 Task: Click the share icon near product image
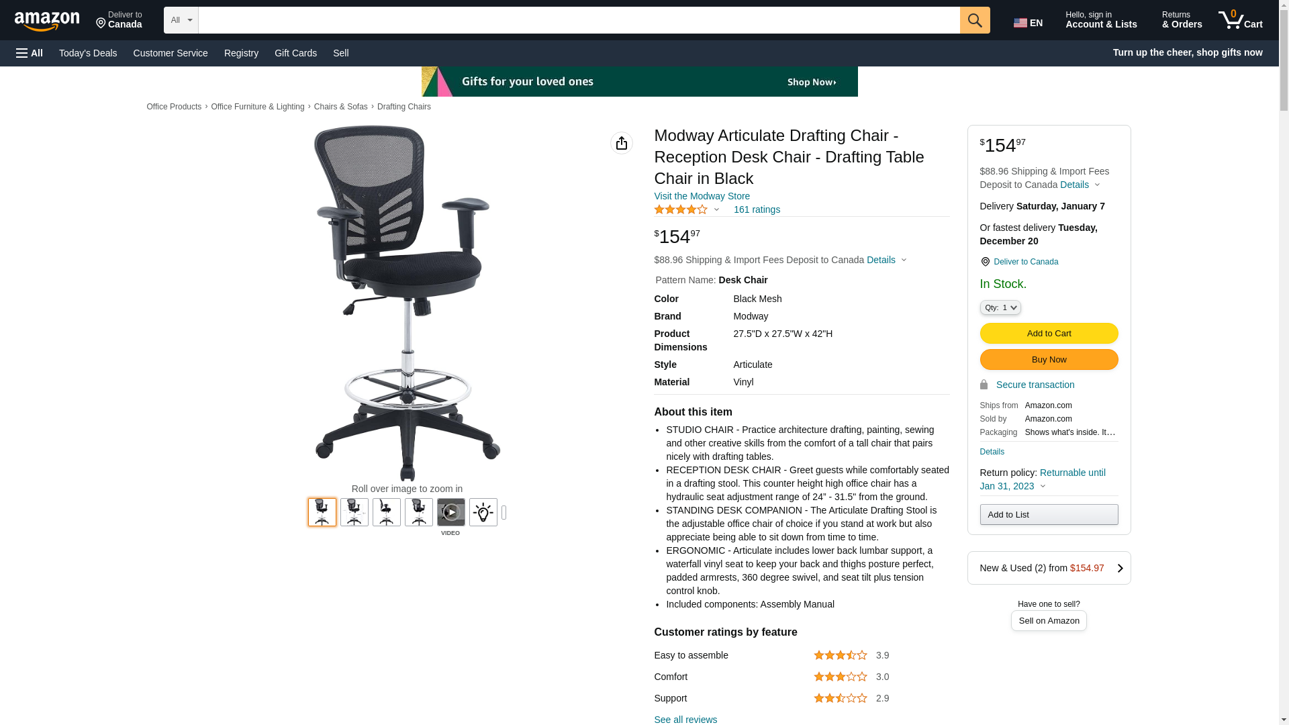point(622,143)
